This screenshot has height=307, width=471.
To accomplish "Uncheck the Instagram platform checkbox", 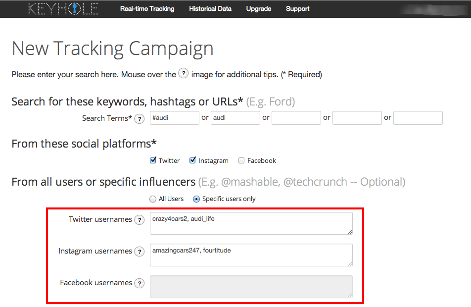I will [x=192, y=160].
